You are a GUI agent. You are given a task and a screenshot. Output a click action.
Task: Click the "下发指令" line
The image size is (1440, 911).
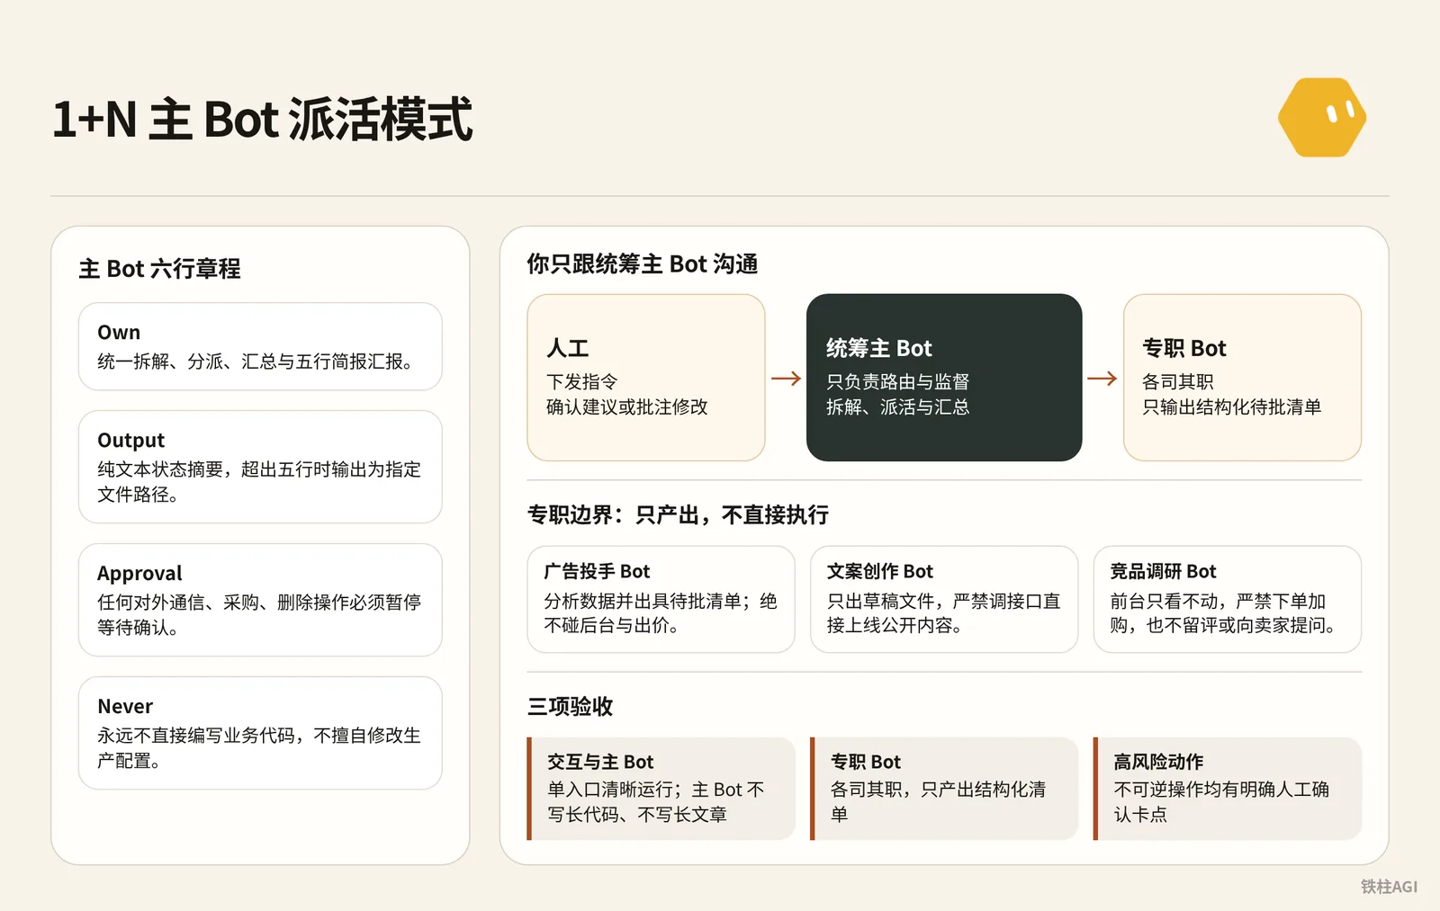pyautogui.click(x=582, y=382)
